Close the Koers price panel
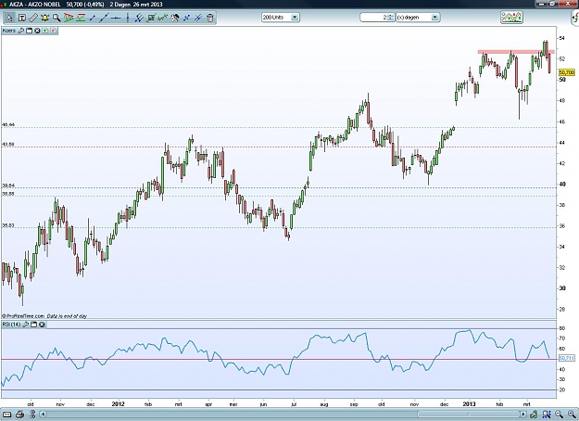This screenshot has height=421, width=579. pos(37,31)
